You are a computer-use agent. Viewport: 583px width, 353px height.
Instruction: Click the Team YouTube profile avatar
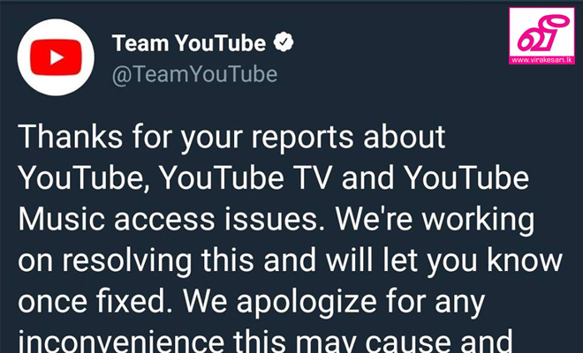tap(56, 57)
